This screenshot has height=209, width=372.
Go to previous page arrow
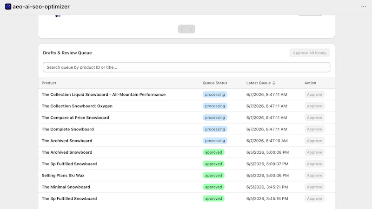point(182,29)
